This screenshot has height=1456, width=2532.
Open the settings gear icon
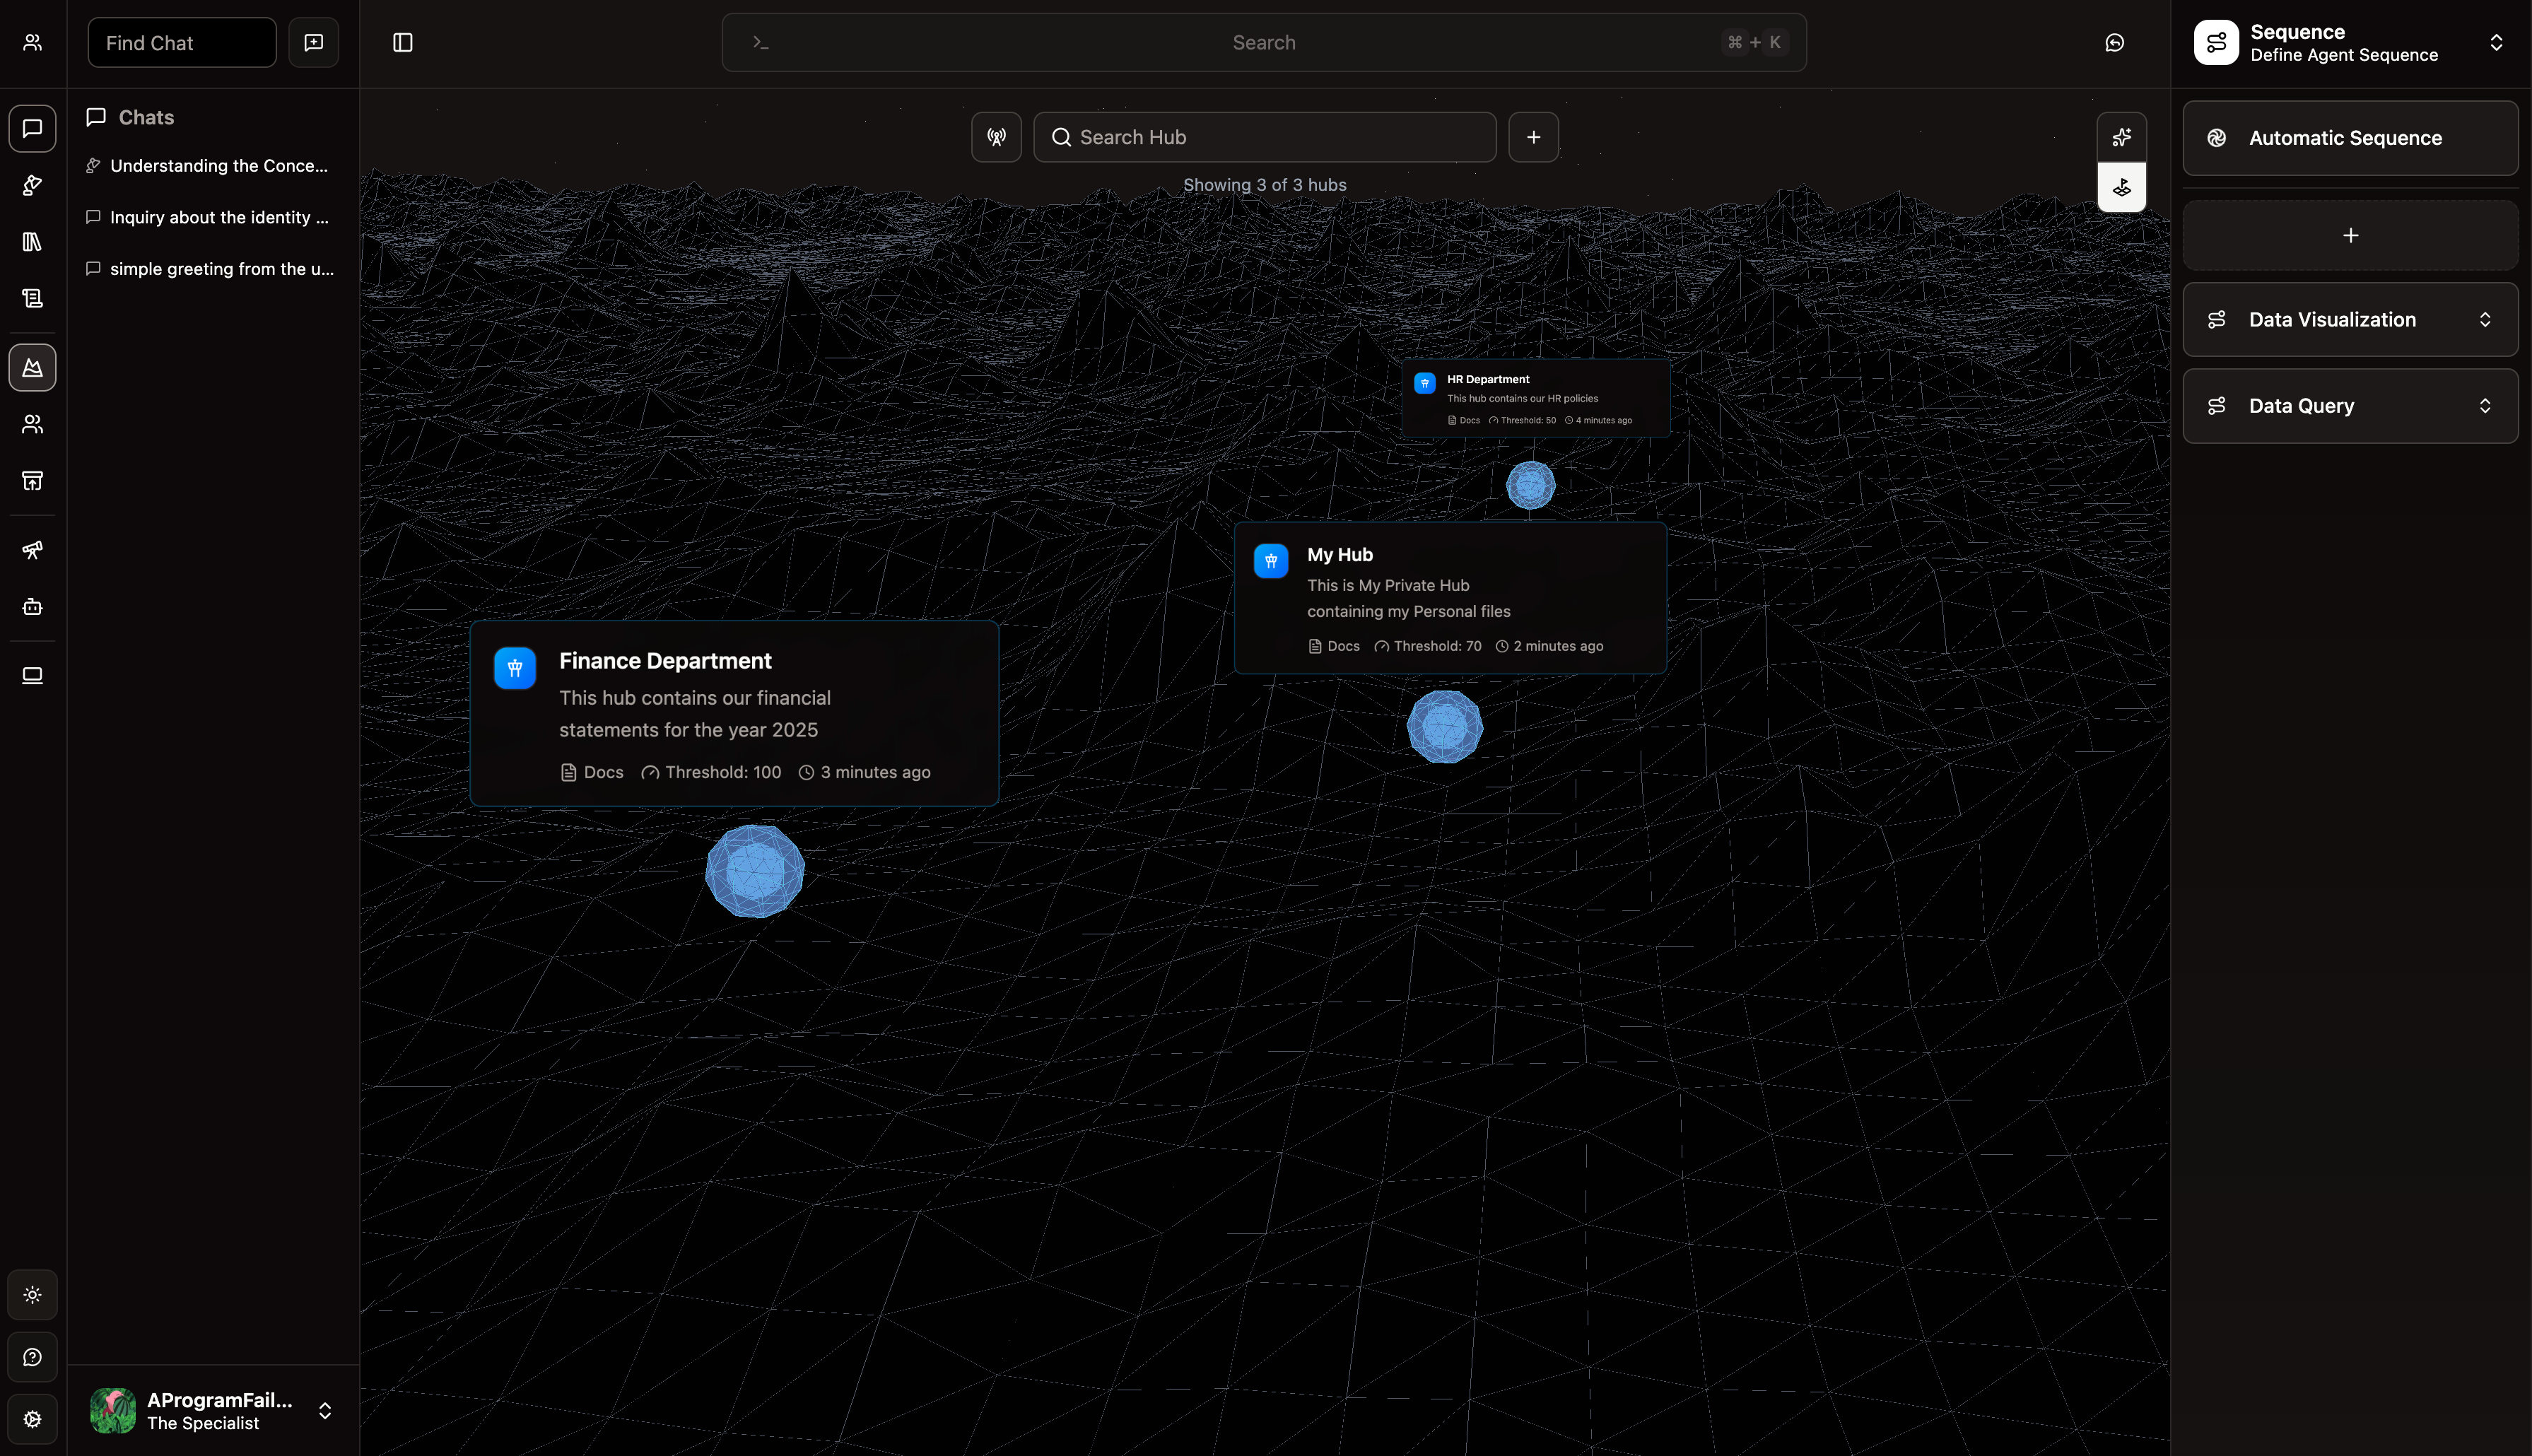tap(32, 1418)
